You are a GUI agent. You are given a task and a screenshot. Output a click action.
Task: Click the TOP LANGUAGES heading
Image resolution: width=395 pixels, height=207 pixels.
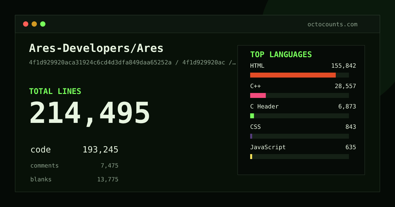(281, 55)
